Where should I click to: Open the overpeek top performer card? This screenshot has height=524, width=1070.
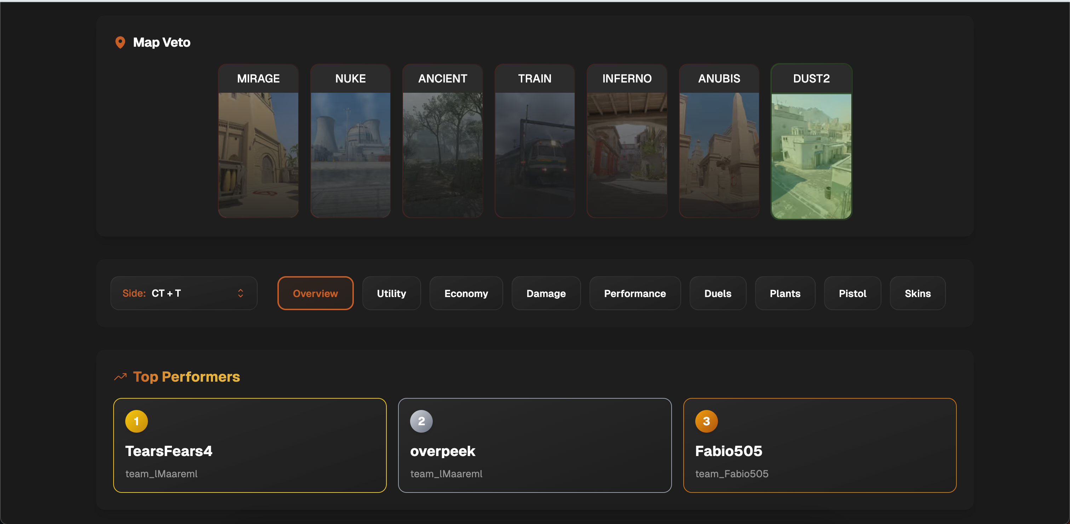click(535, 445)
